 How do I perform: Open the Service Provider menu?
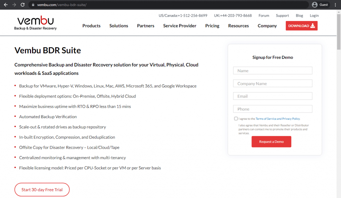pyautogui.click(x=179, y=26)
